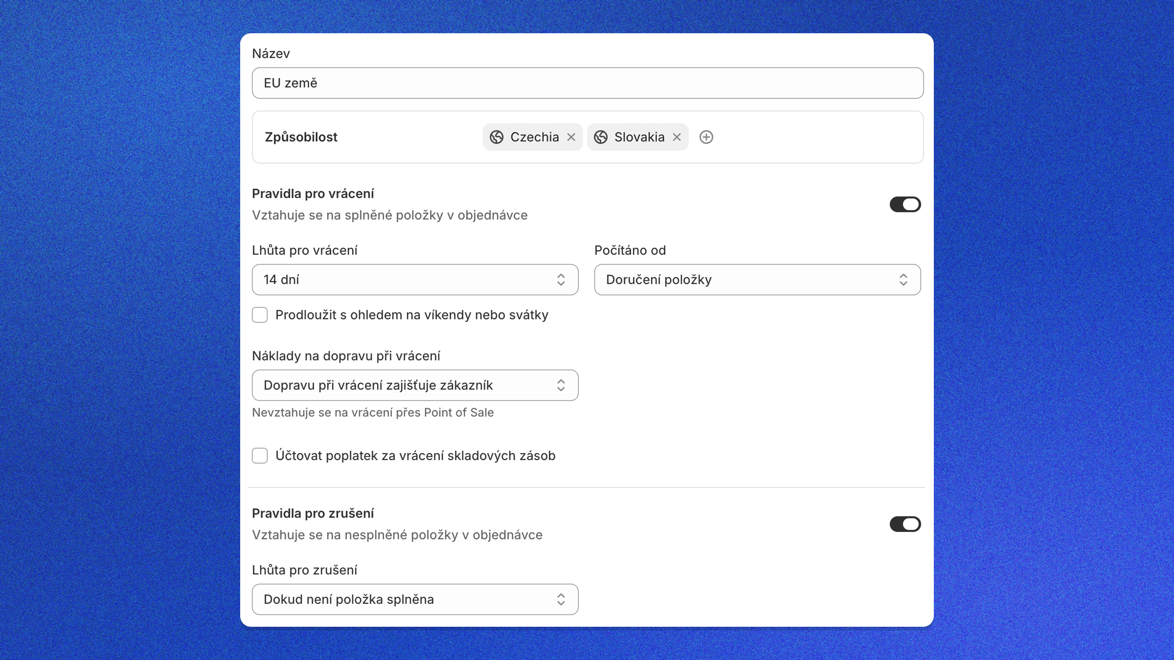The image size is (1174, 660).
Task: Click the Pravidla pro zrušení heading
Action: (x=313, y=514)
